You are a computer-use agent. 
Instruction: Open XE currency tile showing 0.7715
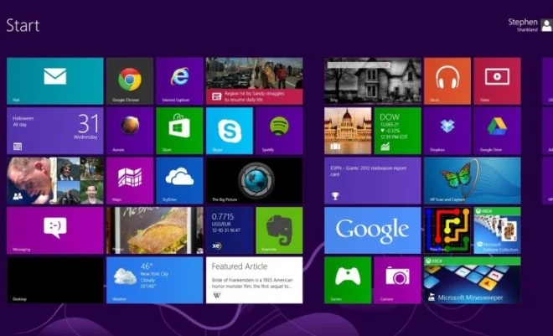230,230
